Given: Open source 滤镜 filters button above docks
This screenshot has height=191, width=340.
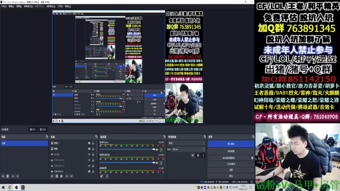Looking at the screenshot, I should click(43, 129).
